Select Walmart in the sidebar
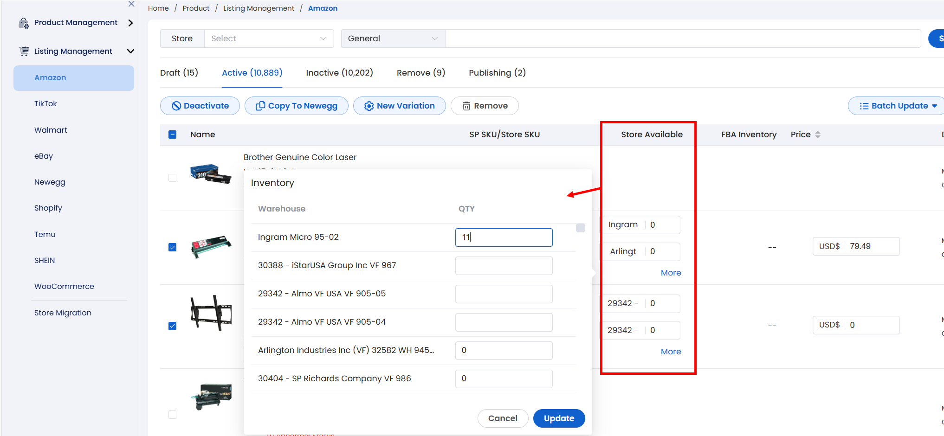The width and height of the screenshot is (944, 436). 51,130
